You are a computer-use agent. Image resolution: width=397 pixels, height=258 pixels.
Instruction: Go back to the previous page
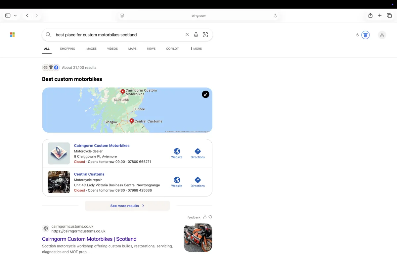tap(27, 16)
